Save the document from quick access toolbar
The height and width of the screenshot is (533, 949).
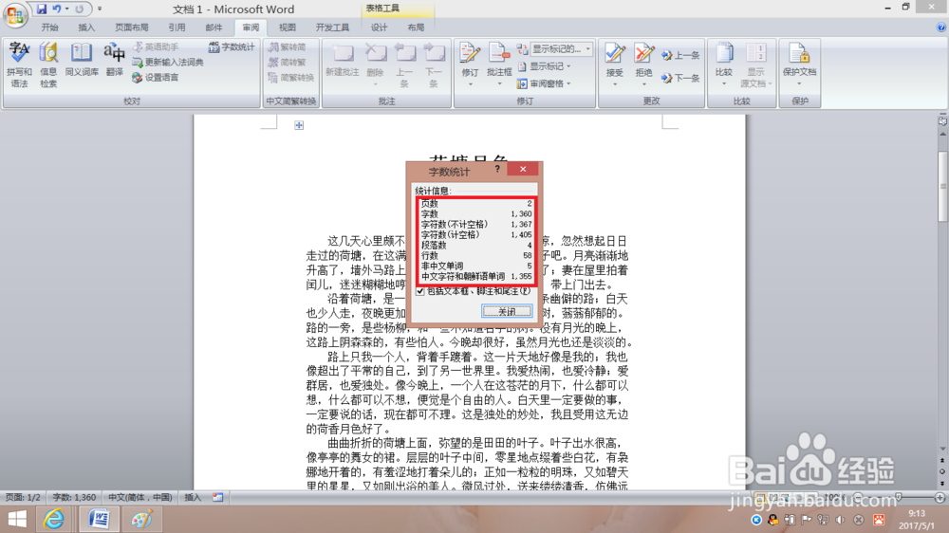pyautogui.click(x=41, y=9)
